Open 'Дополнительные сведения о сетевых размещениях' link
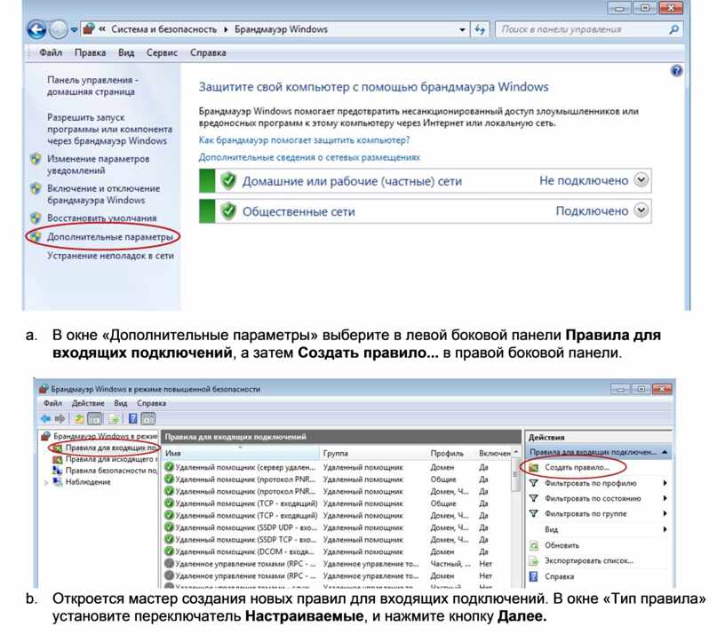The image size is (725, 642). click(x=309, y=157)
